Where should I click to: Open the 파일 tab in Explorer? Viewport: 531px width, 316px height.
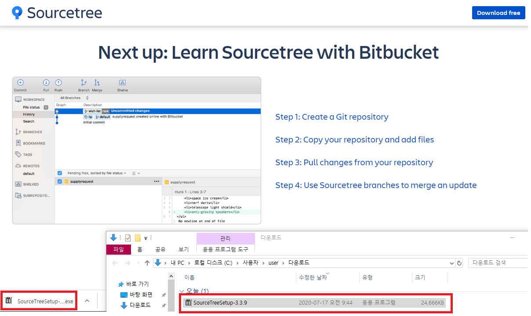(x=119, y=249)
